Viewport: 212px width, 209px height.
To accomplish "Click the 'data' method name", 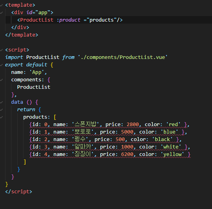I will click(17, 102).
